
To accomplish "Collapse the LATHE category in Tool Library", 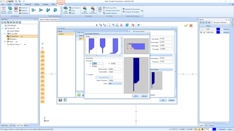I will [74, 32].
